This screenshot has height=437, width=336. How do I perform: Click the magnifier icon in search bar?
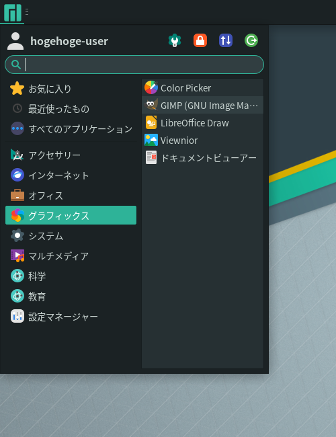tap(16, 65)
